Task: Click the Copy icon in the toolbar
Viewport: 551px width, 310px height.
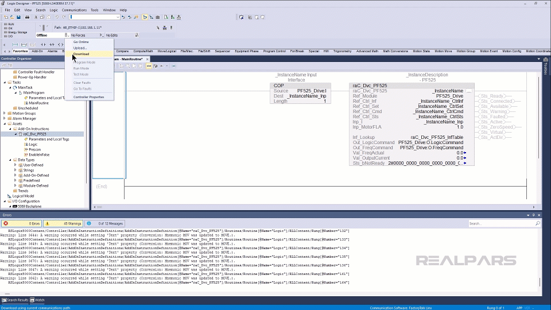Action: point(42,17)
